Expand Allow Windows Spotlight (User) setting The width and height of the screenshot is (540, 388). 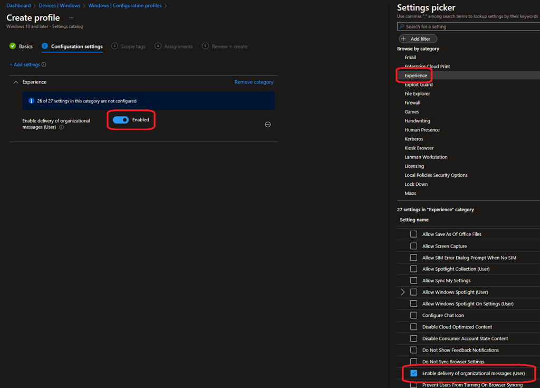coord(403,292)
